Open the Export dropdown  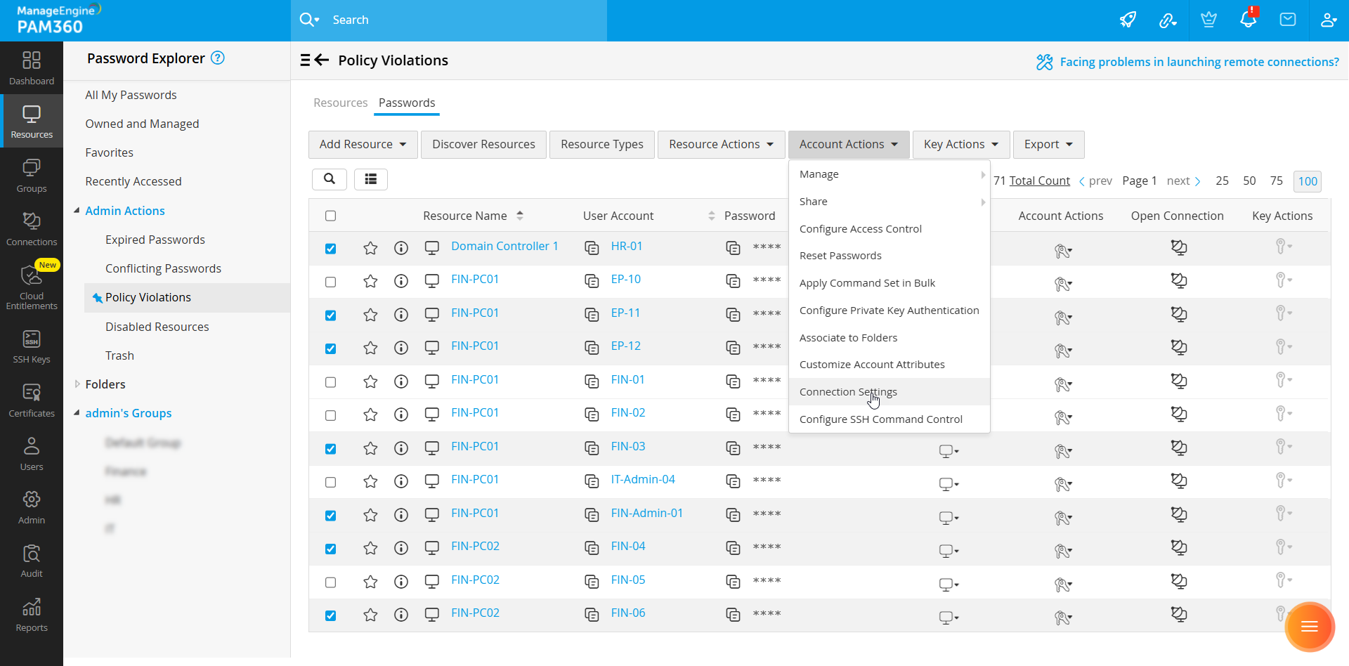coord(1048,145)
